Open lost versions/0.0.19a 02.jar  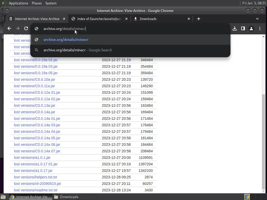pyautogui.click(x=36, y=60)
